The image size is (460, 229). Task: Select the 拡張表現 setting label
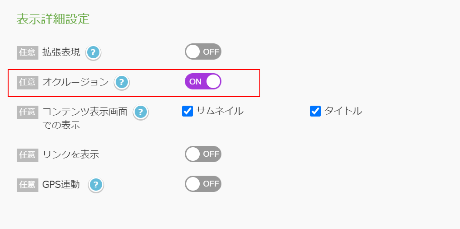coord(61,52)
